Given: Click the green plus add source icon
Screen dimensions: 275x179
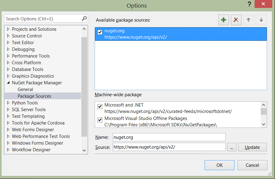Looking at the screenshot, I should tap(224, 20).
